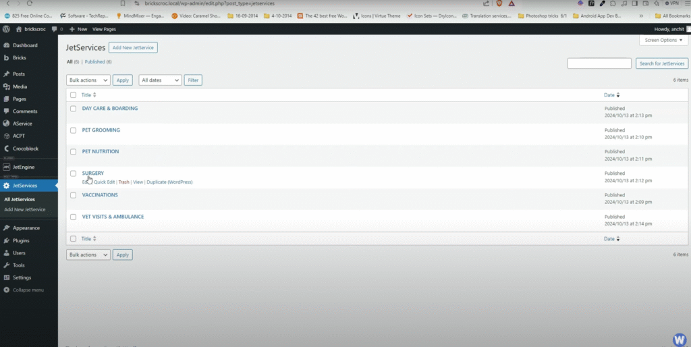The image size is (691, 347).
Task: Click Duplicate (WordPress) under SURGERY
Action: (x=169, y=182)
